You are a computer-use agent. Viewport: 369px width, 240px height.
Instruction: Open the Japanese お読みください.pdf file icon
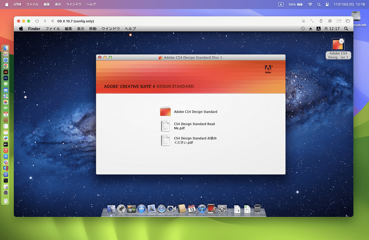coord(165,140)
